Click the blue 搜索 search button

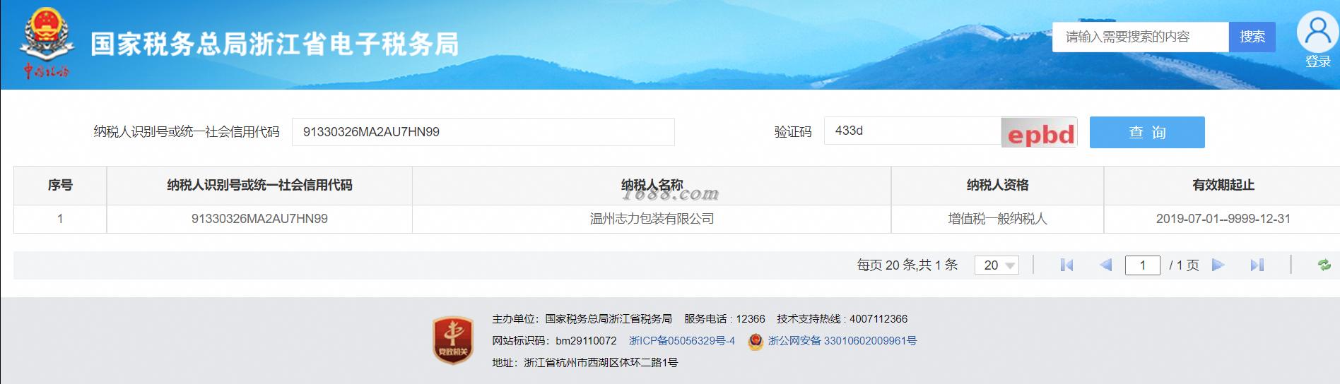[x=1252, y=37]
